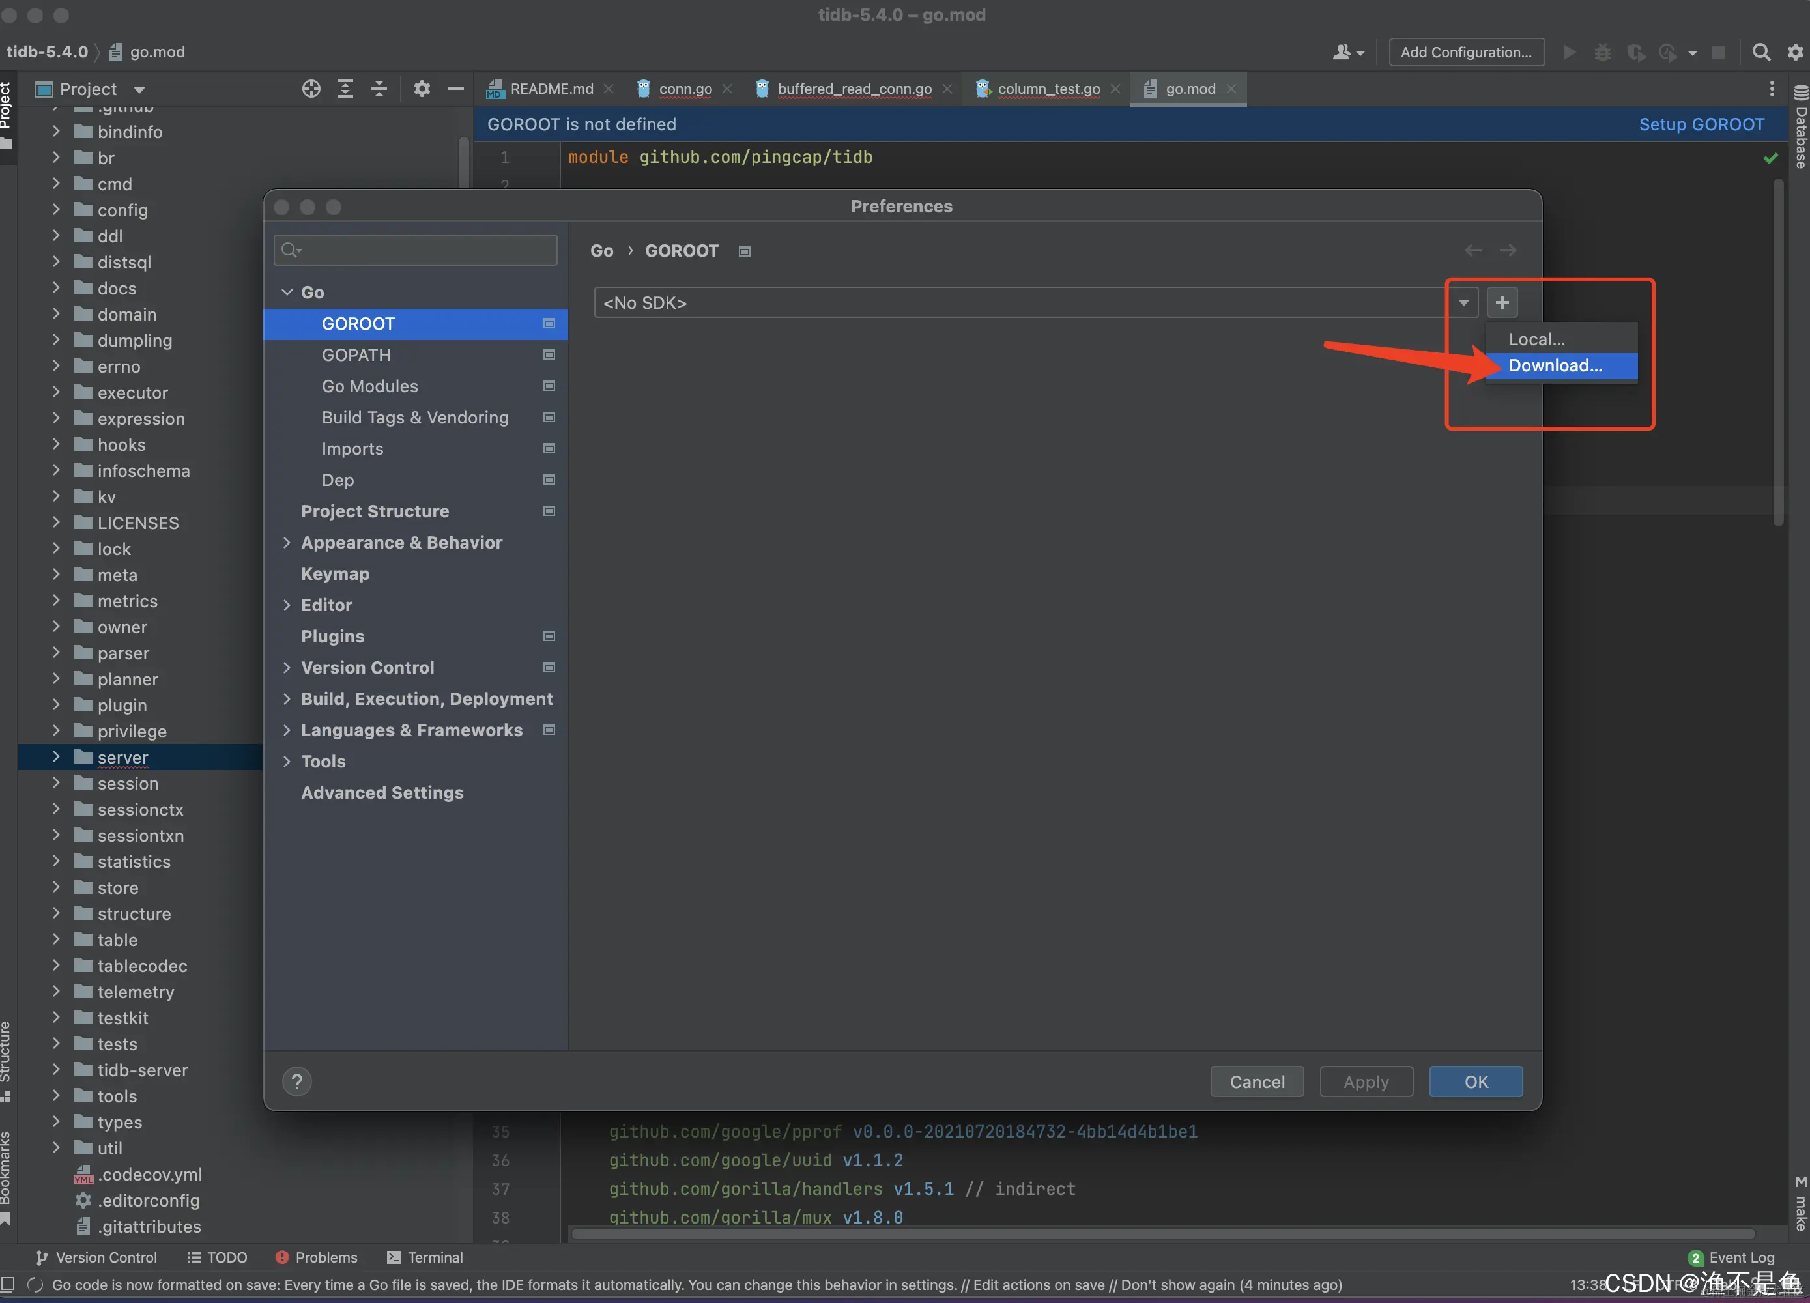Select GOPATH in settings list
Screen dimensions: 1810x1303
[356, 355]
